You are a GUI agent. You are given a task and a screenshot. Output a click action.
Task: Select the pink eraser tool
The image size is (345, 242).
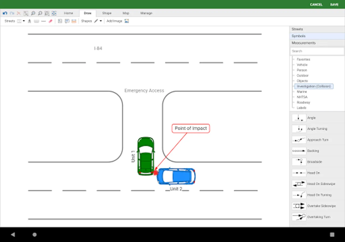(50, 21)
